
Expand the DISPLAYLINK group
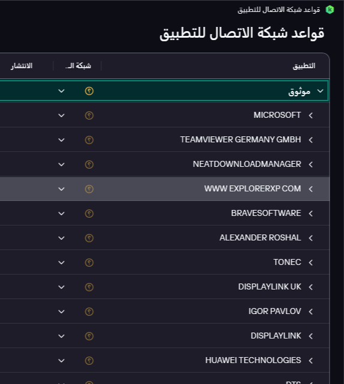tap(311, 336)
